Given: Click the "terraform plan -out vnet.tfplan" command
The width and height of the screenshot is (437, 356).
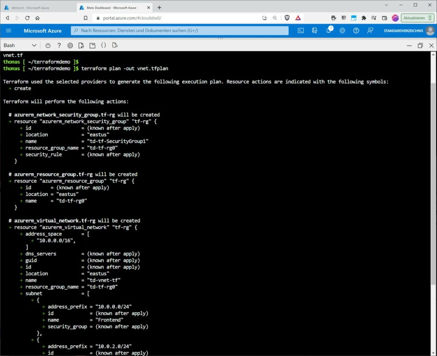Looking at the screenshot, I should (x=125, y=68).
